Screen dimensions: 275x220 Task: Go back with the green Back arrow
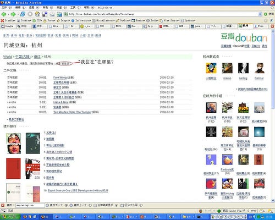click(3, 14)
